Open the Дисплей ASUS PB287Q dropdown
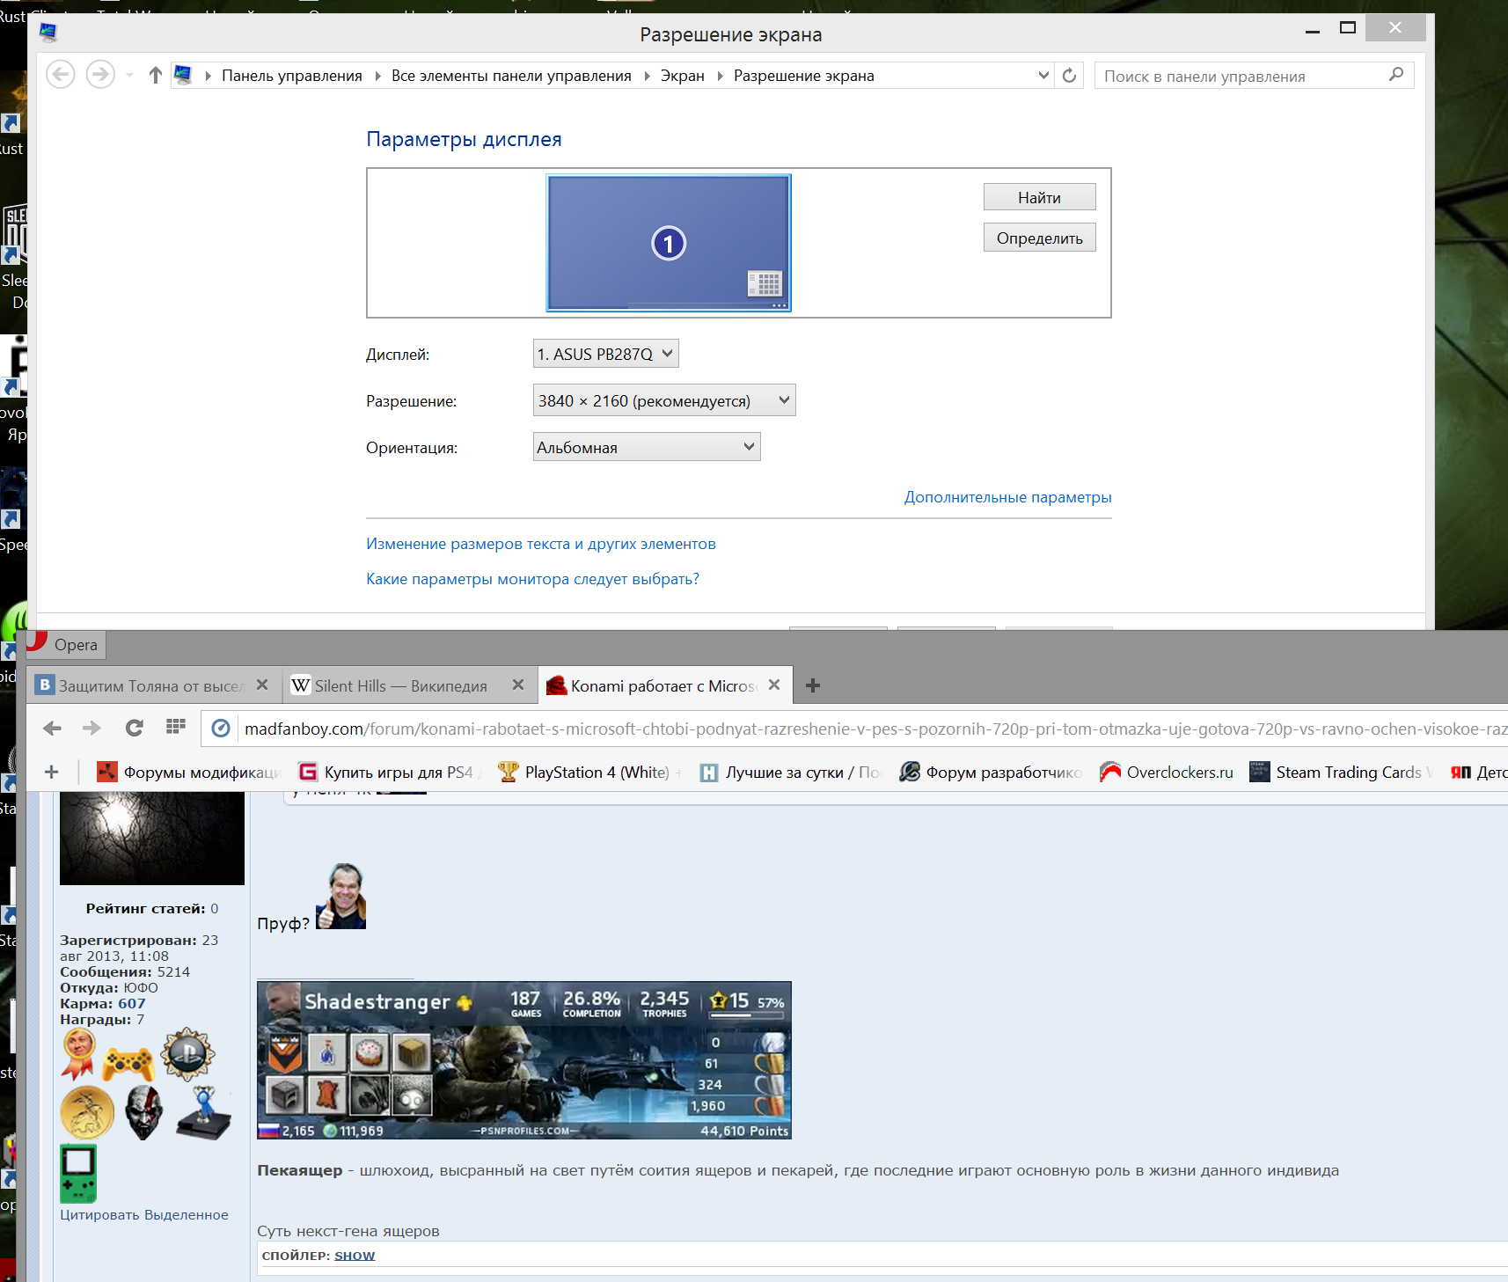 point(605,354)
